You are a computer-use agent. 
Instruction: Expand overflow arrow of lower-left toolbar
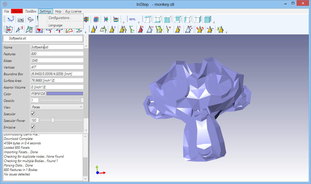[85, 32]
